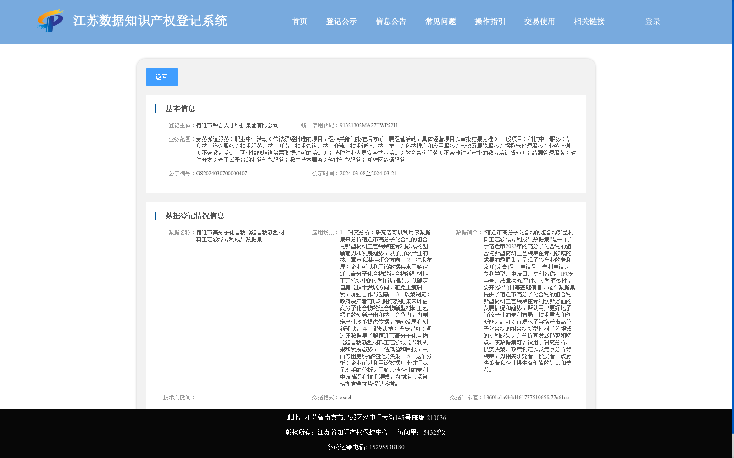The image size is (734, 458).
Task: Click the 登录 link
Action: pos(652,22)
